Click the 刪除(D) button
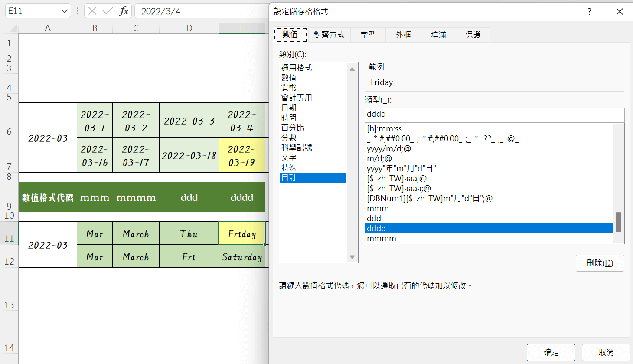The height and width of the screenshot is (364, 633). pyautogui.click(x=600, y=263)
